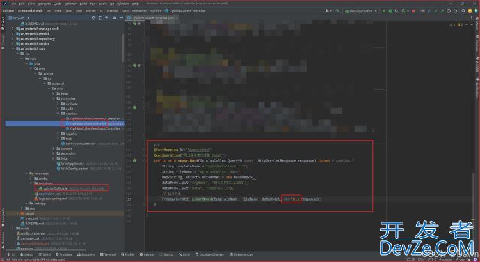Open the user account icon menu

pos(328,11)
